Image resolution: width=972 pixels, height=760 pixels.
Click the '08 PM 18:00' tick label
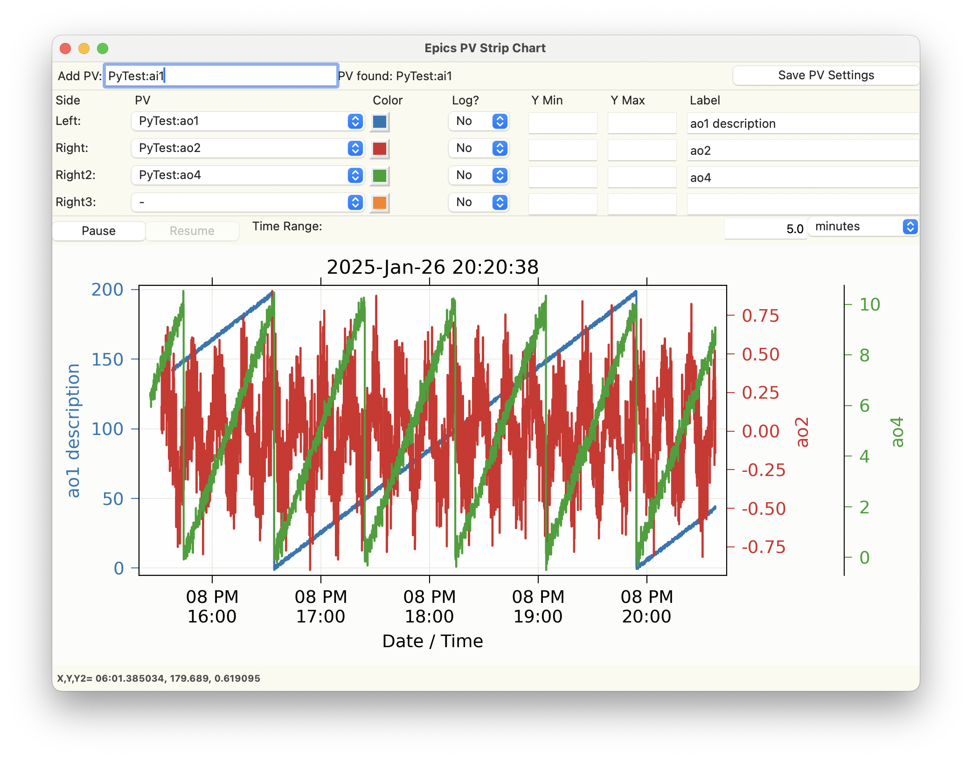pos(429,607)
